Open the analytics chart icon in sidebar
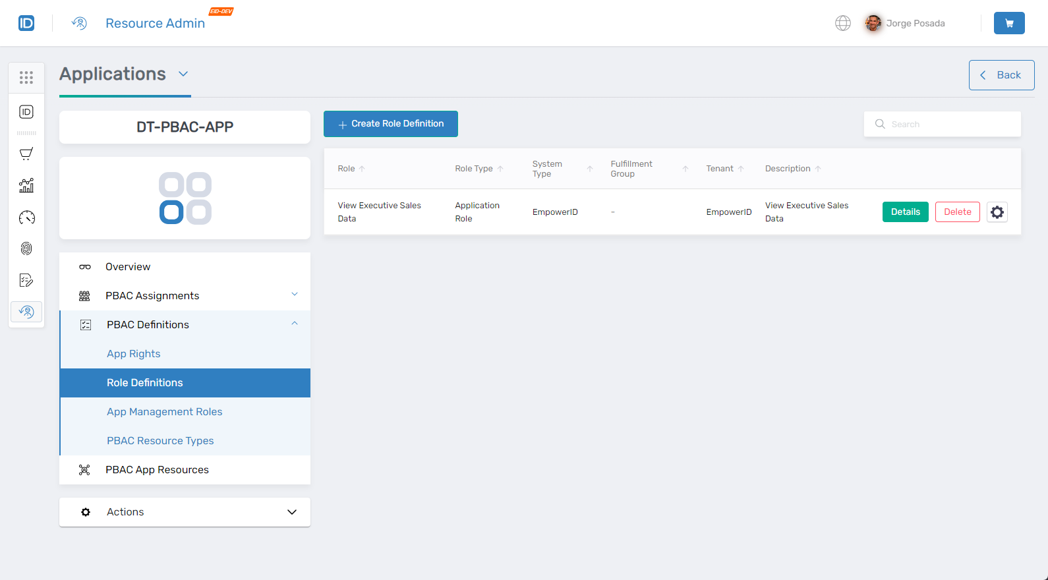Screen dimensions: 1048x580 pyautogui.click(x=26, y=186)
